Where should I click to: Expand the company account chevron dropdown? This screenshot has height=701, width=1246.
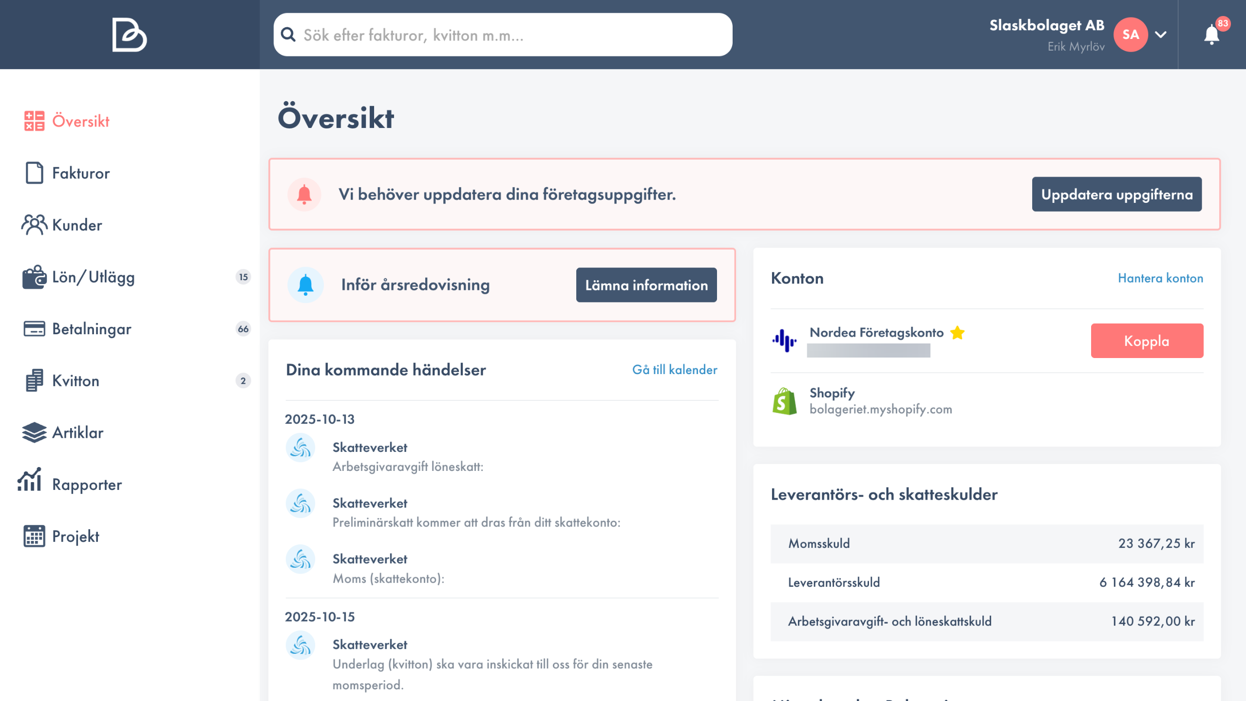tap(1161, 35)
